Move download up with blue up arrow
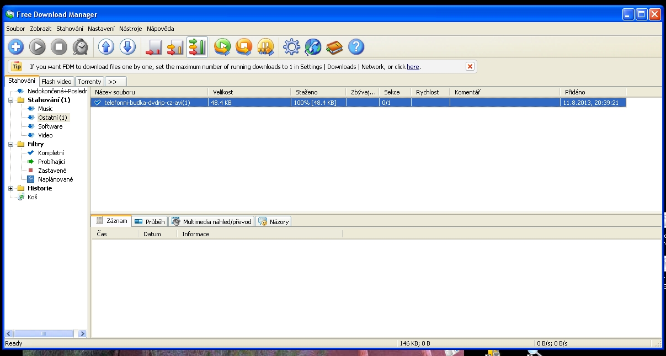The width and height of the screenshot is (666, 356). tap(106, 47)
